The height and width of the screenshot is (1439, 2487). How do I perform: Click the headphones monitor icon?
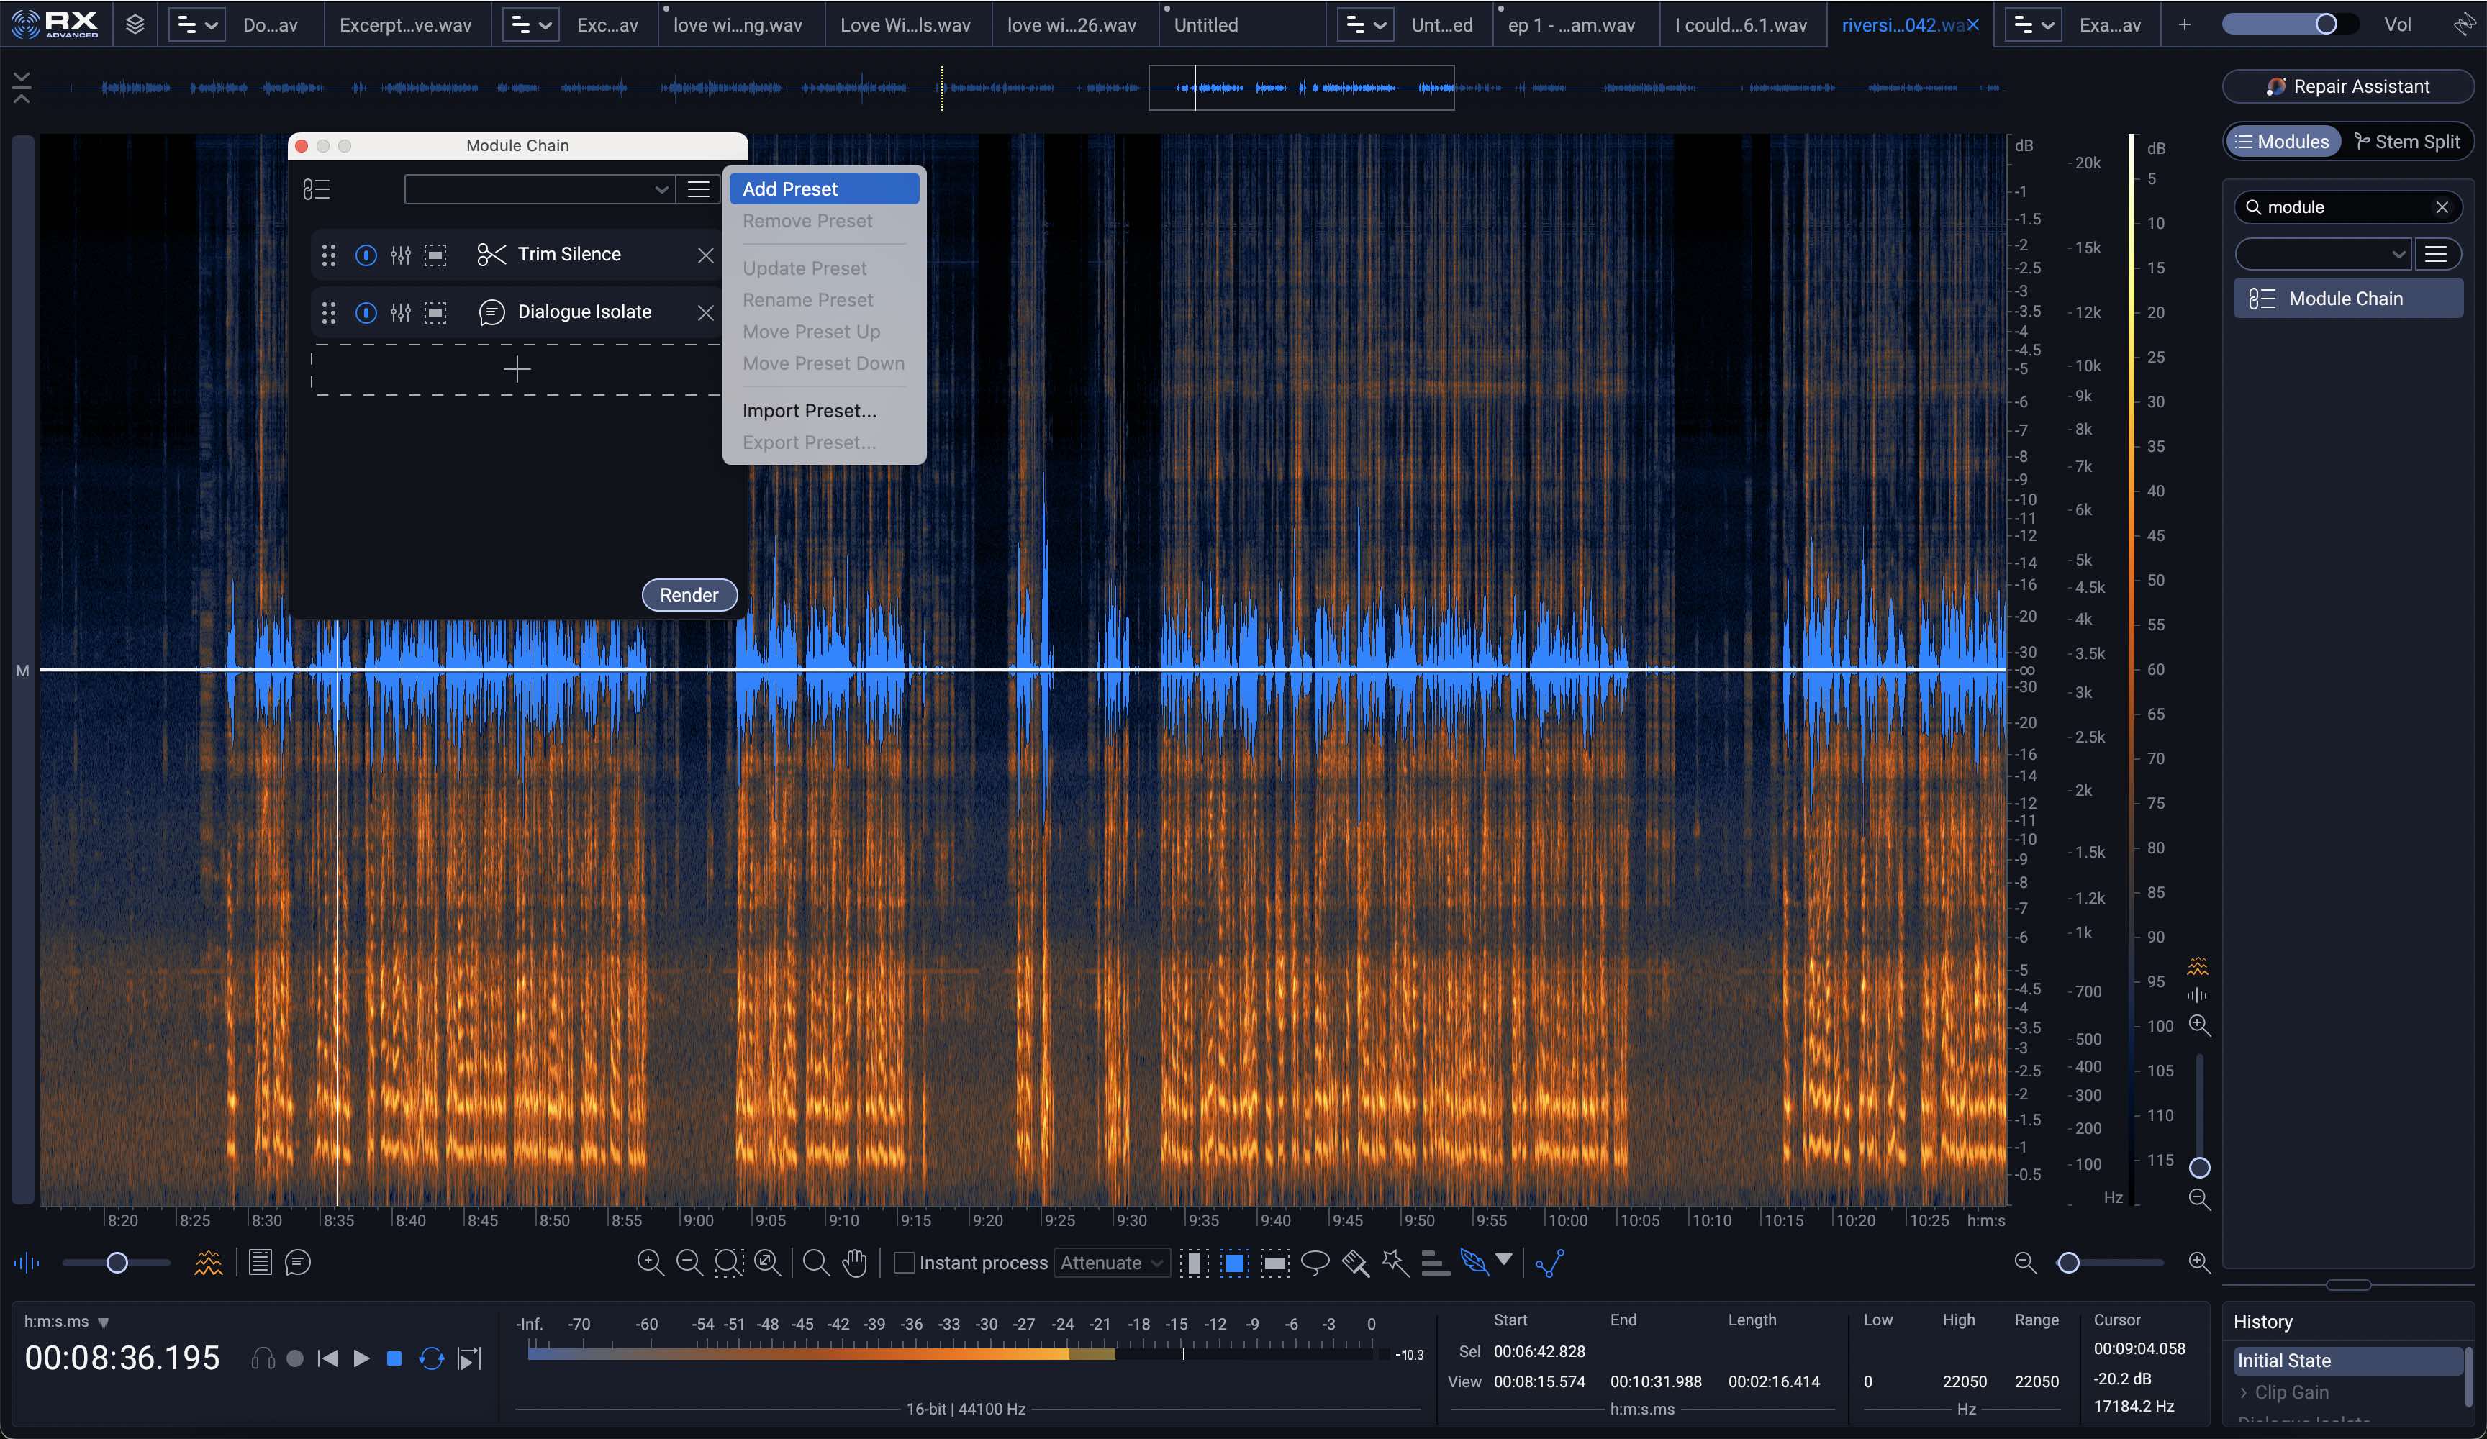coord(263,1359)
